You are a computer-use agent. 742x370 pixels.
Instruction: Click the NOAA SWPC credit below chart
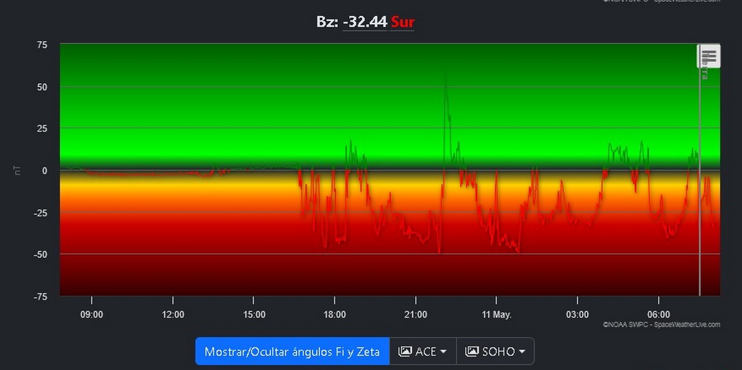point(661,324)
